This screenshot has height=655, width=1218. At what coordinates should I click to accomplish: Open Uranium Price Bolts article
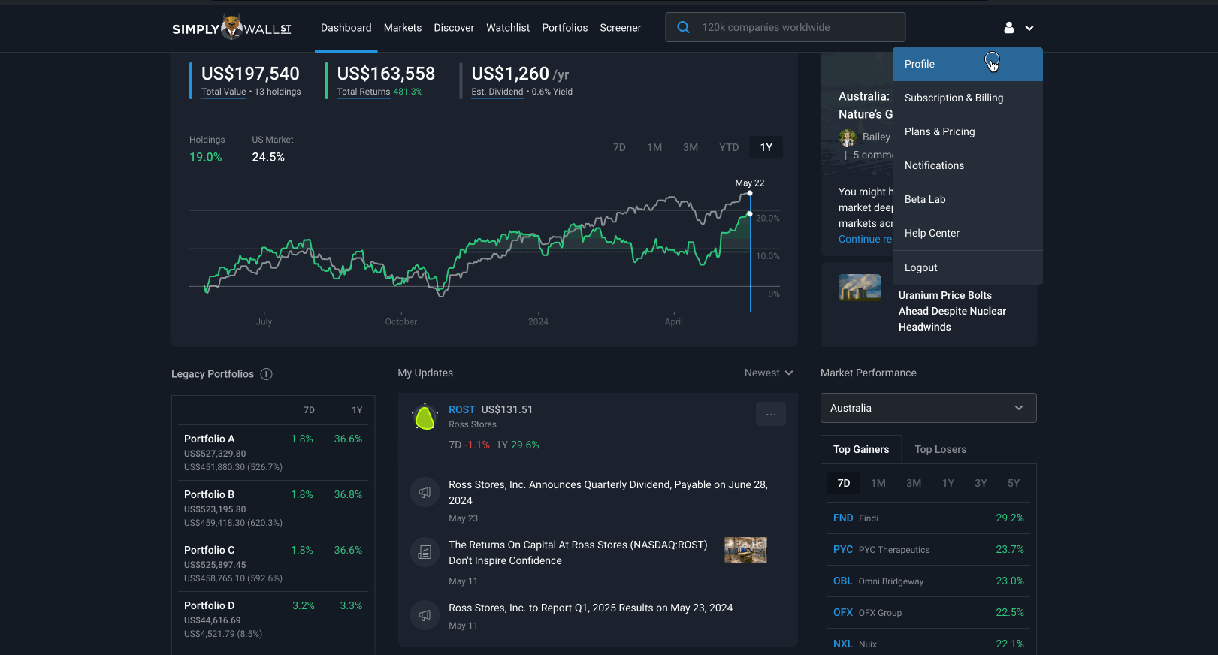click(x=952, y=311)
